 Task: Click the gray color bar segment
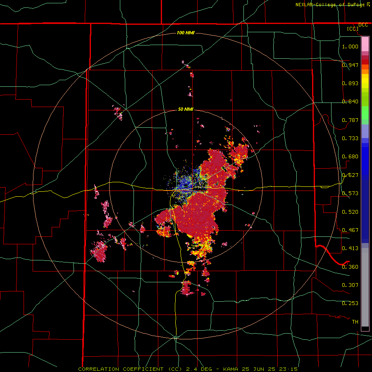coord(365,287)
